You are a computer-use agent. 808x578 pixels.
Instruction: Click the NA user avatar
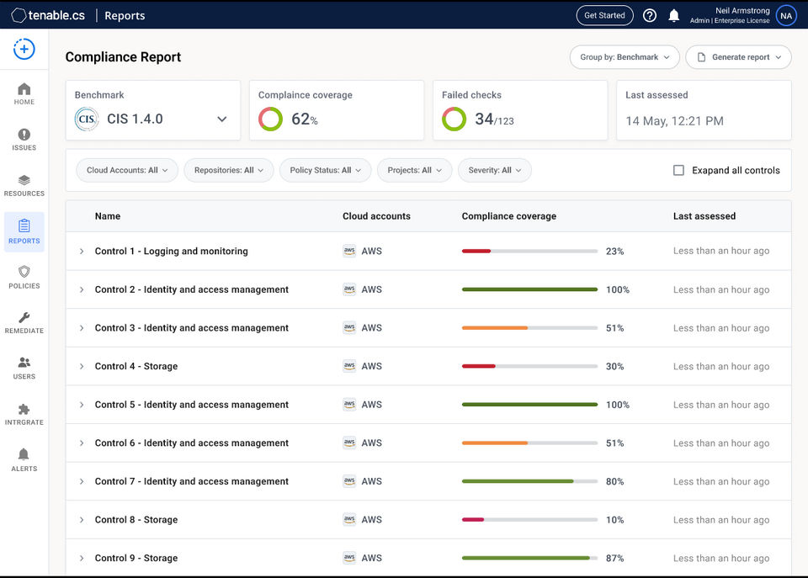785,15
